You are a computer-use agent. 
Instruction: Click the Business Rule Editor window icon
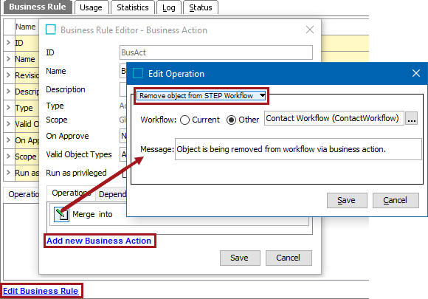51,30
